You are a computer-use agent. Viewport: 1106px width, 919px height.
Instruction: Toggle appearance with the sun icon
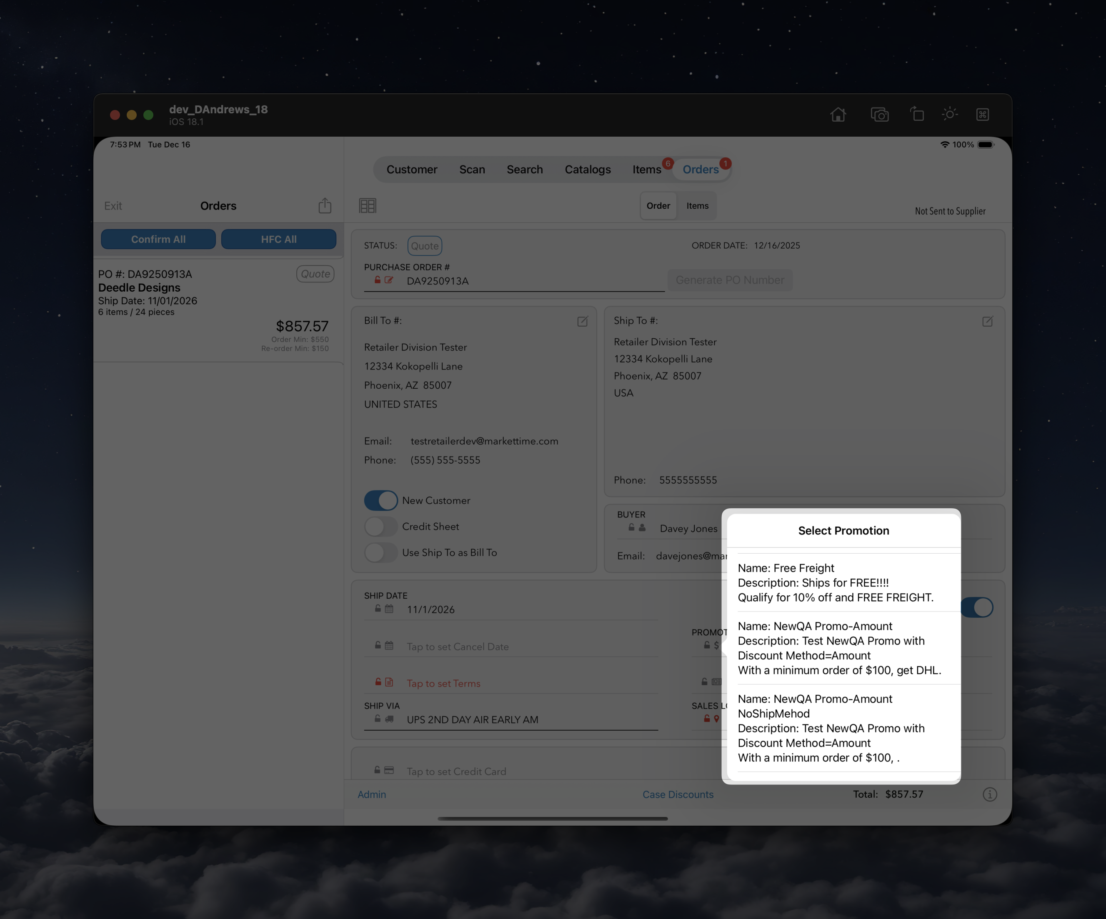(950, 114)
